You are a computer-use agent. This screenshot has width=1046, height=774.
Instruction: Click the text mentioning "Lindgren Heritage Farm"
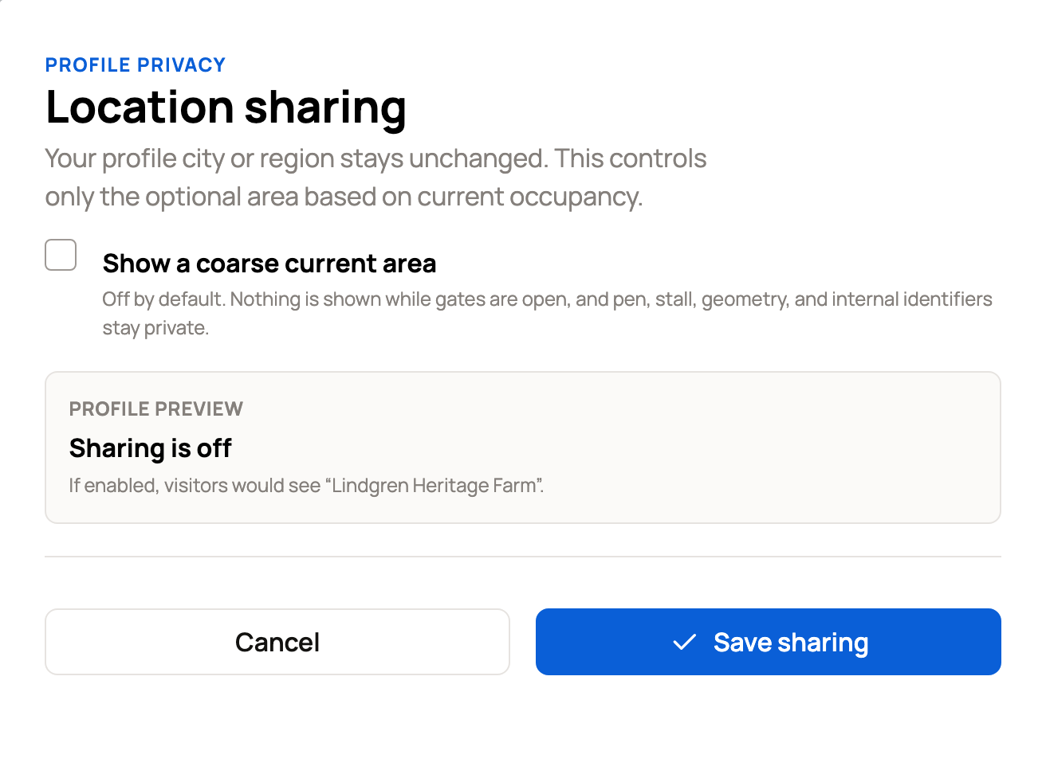click(307, 486)
